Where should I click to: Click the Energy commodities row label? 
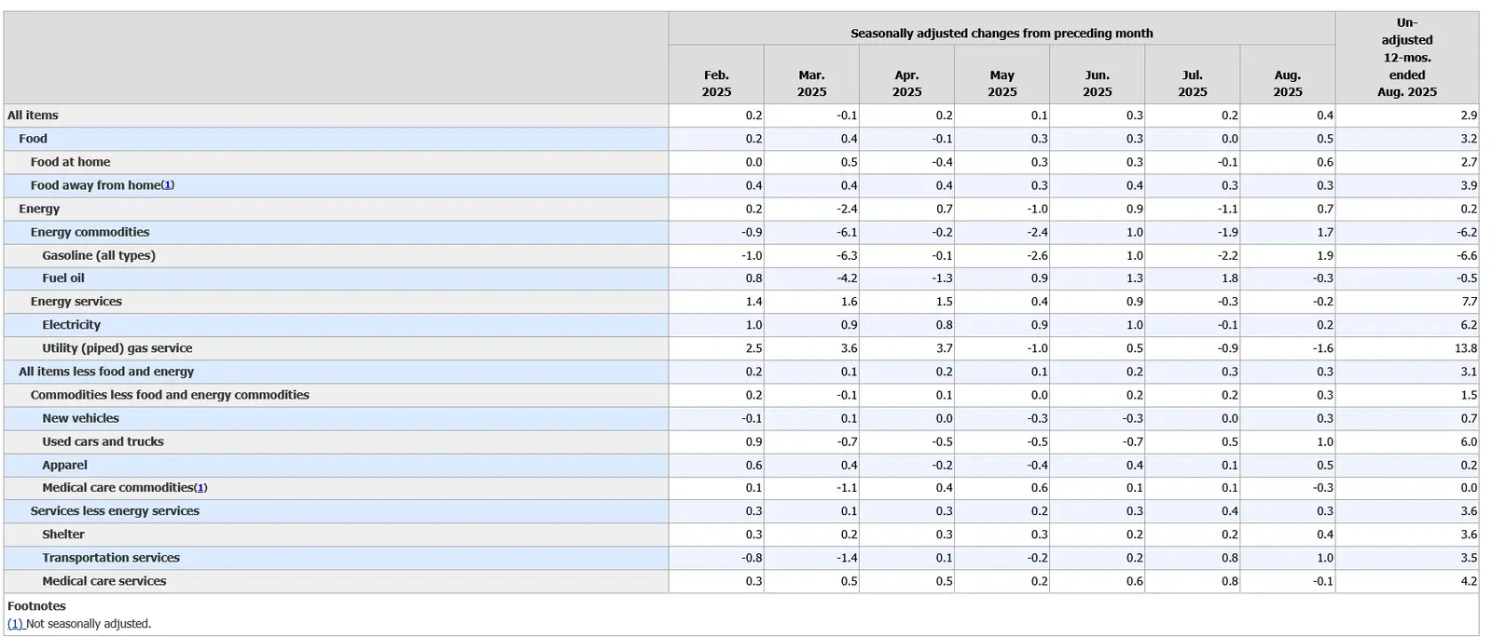[x=90, y=232]
